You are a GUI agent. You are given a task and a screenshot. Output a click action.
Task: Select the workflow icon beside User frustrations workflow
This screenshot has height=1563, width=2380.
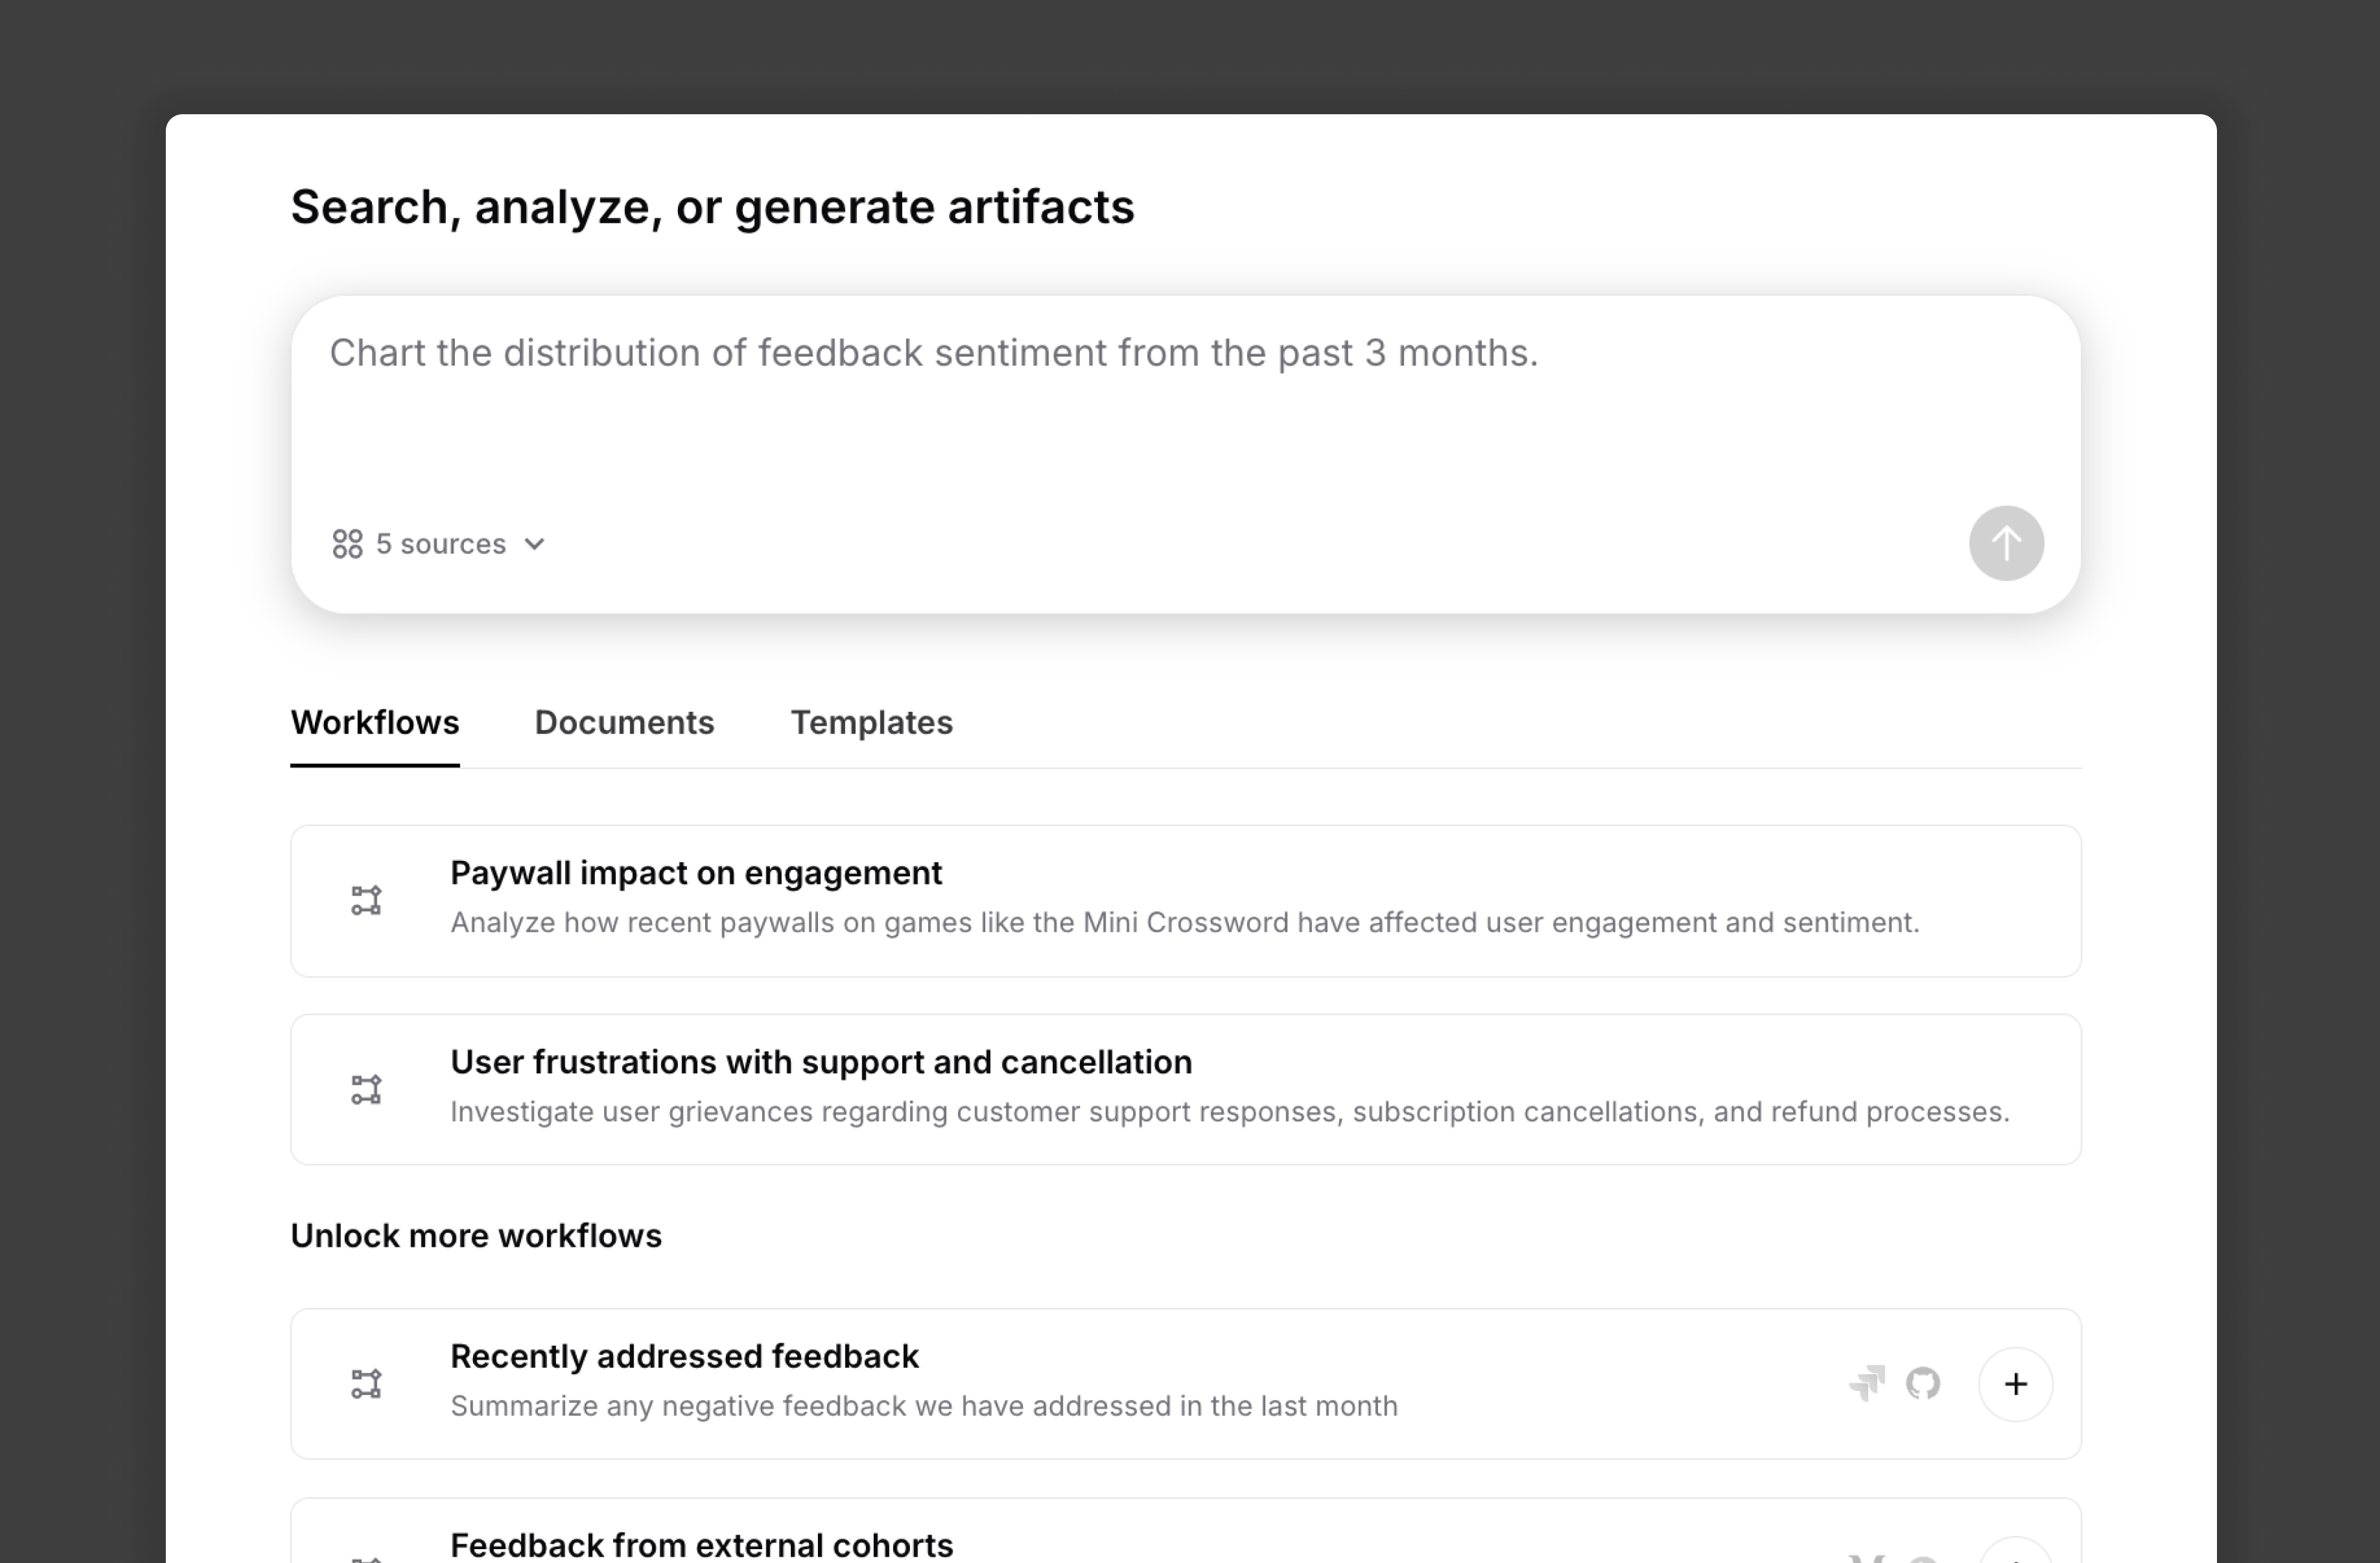(x=367, y=1089)
